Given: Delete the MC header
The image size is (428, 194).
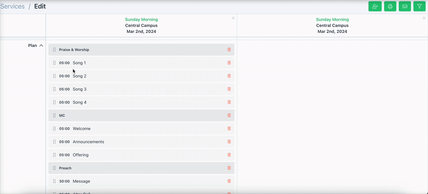Looking at the screenshot, I should (229, 115).
